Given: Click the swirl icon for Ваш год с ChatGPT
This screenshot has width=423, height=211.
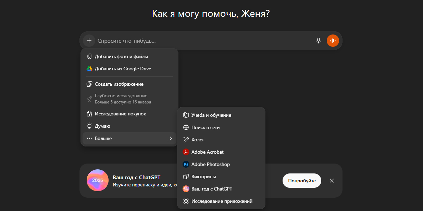Looking at the screenshot, I should [186, 189].
